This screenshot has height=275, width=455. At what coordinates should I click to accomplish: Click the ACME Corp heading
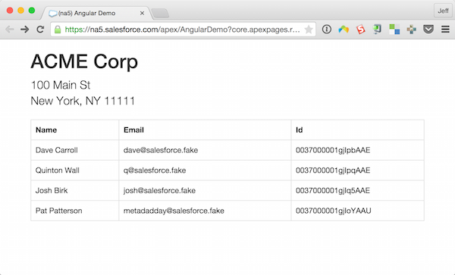(84, 61)
